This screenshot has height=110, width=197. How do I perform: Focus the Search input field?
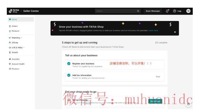116,11
